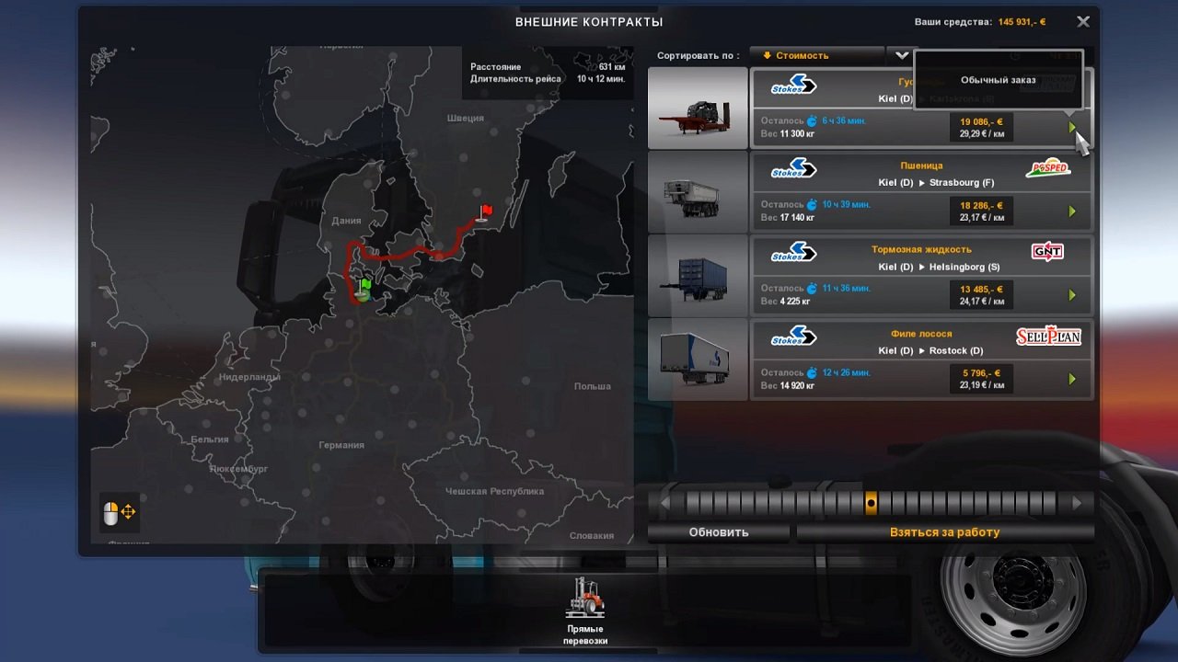Click the map pan mouse control icon
This screenshot has width=1178, height=662.
[x=119, y=513]
